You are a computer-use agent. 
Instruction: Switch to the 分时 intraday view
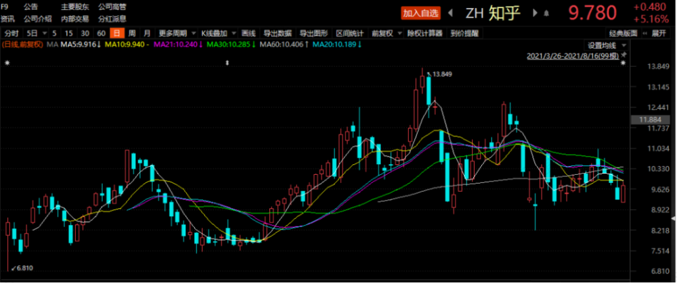[x=12, y=33]
